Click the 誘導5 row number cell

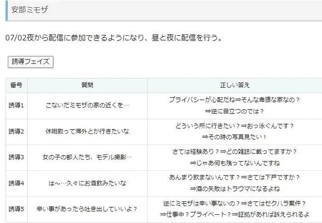pyautogui.click(x=16, y=209)
